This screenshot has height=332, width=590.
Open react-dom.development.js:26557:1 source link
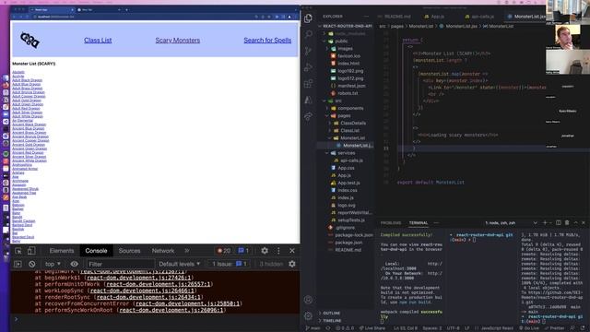point(158,284)
